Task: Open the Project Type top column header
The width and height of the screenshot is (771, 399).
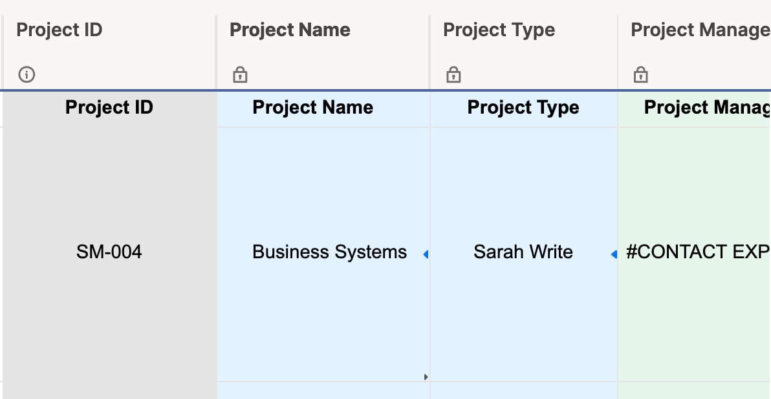Action: click(499, 30)
